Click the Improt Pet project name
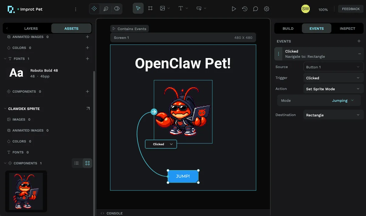The width and height of the screenshot is (366, 216). point(31,9)
